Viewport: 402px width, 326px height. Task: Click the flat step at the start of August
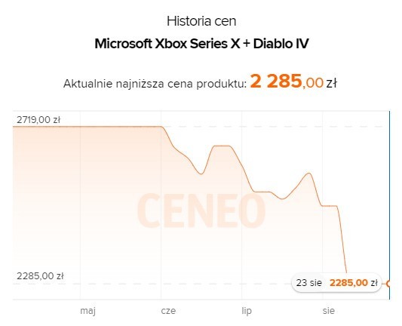click(x=329, y=206)
